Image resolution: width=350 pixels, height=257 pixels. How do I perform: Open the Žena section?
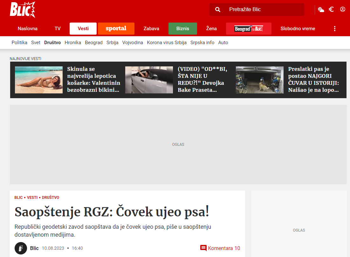(211, 29)
